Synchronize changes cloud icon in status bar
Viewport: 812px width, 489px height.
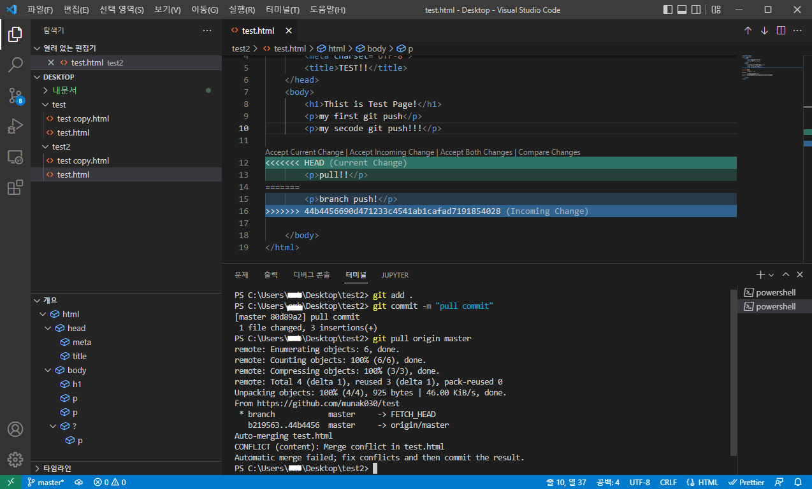79,483
